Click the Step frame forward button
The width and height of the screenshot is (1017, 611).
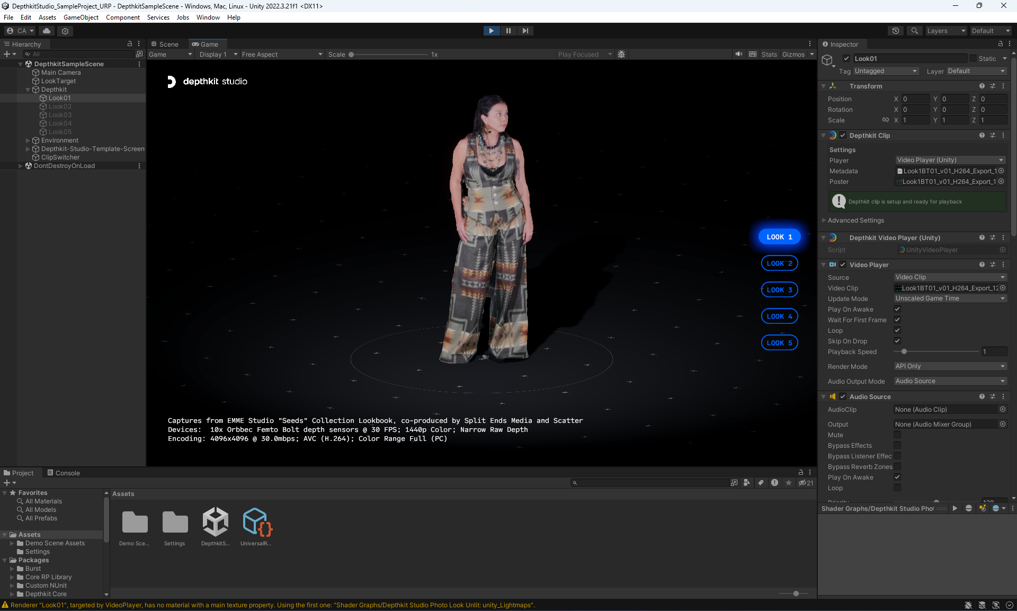click(525, 31)
